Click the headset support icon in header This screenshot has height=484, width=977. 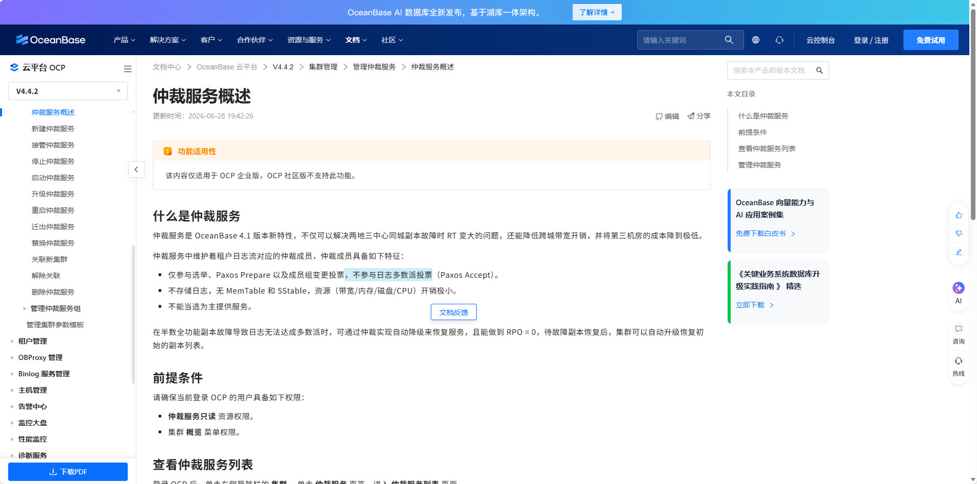779,40
